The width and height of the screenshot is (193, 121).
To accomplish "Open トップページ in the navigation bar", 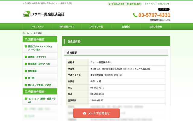I will 37,27.
